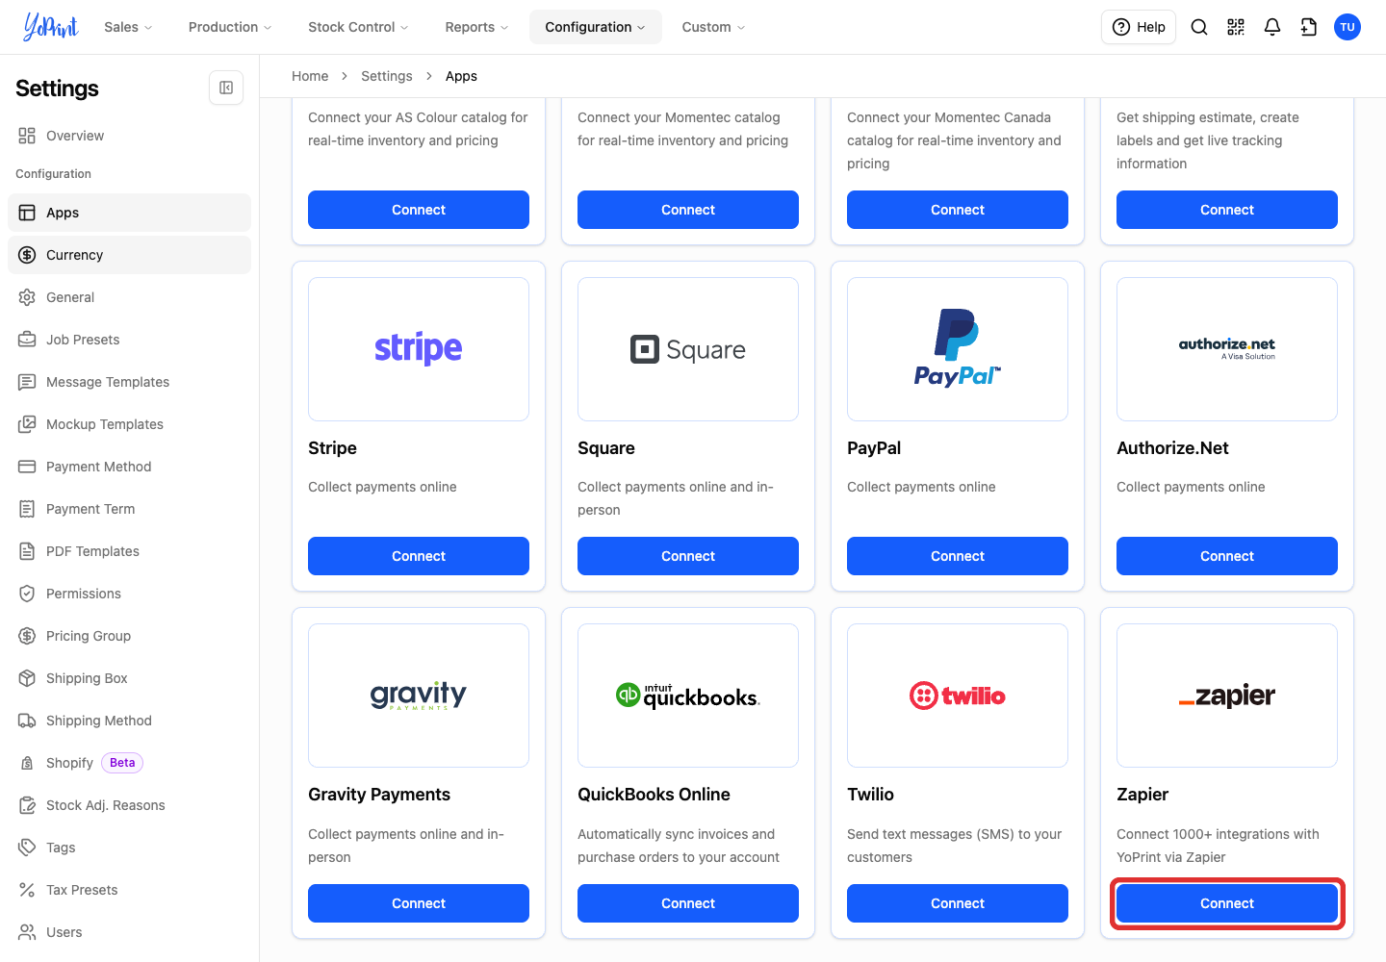The height and width of the screenshot is (962, 1386).
Task: Go to Home breadcrumb
Action: (310, 76)
